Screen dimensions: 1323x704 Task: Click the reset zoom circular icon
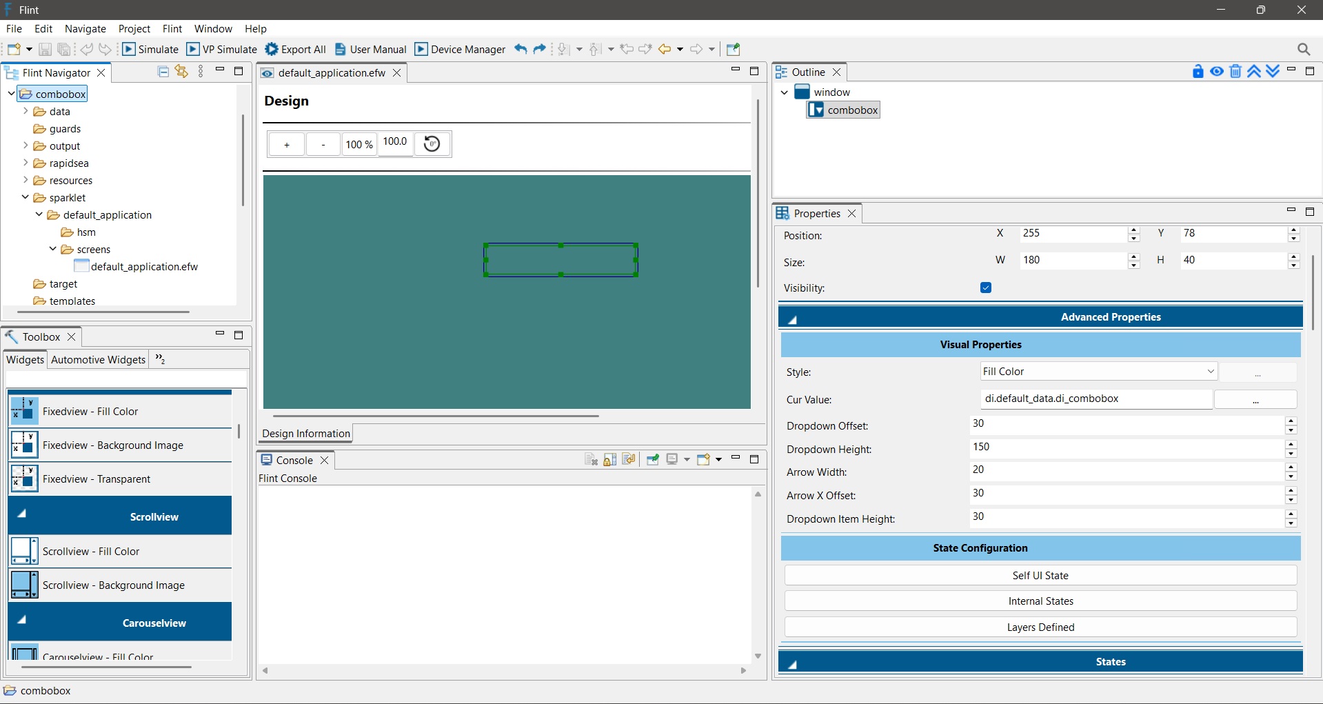click(432, 144)
